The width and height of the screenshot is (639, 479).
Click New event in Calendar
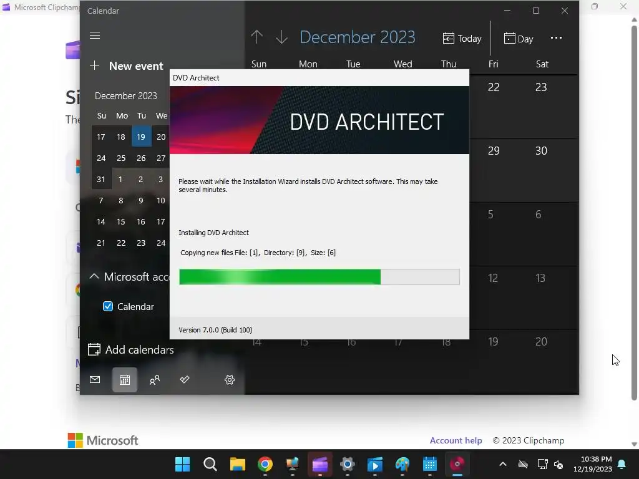point(127,66)
